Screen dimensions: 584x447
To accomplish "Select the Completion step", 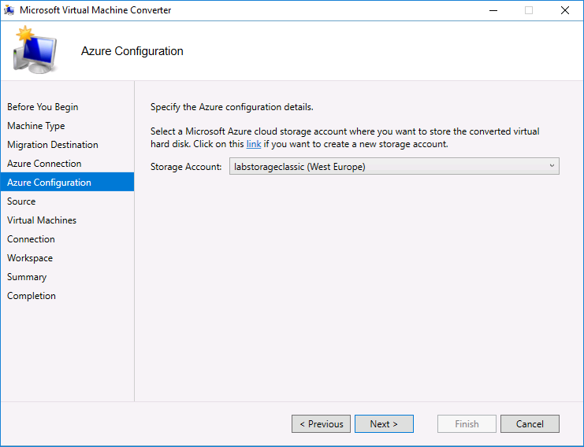I will [32, 296].
